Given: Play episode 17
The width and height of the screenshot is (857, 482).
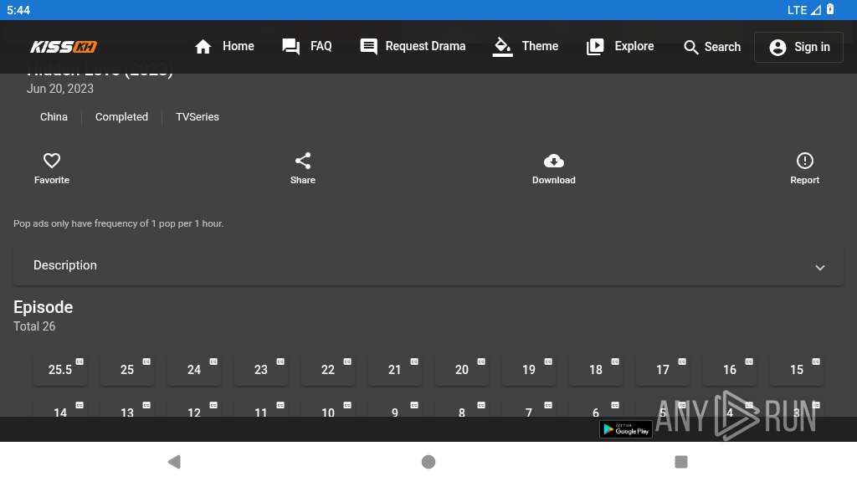Looking at the screenshot, I should (663, 370).
